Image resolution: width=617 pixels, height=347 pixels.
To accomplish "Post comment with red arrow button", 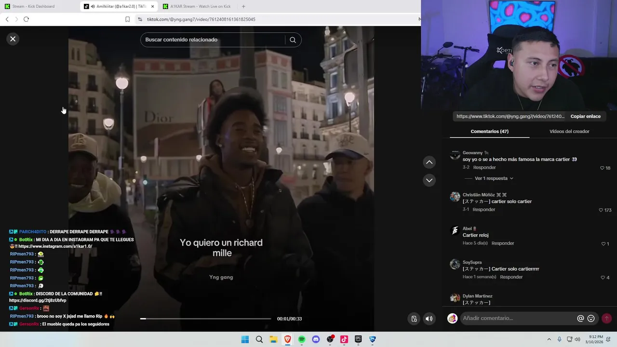I will [x=606, y=319].
